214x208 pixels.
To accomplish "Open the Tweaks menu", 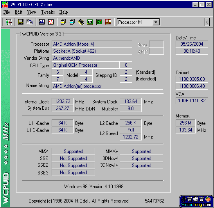I will tap(48, 12).
